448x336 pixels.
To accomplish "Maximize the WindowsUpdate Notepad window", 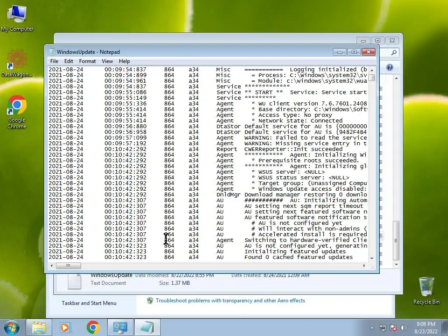I will [x=354, y=52].
